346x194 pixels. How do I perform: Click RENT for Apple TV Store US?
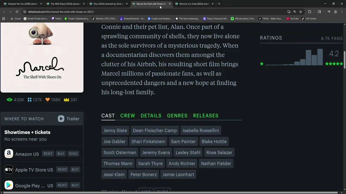point(62,169)
